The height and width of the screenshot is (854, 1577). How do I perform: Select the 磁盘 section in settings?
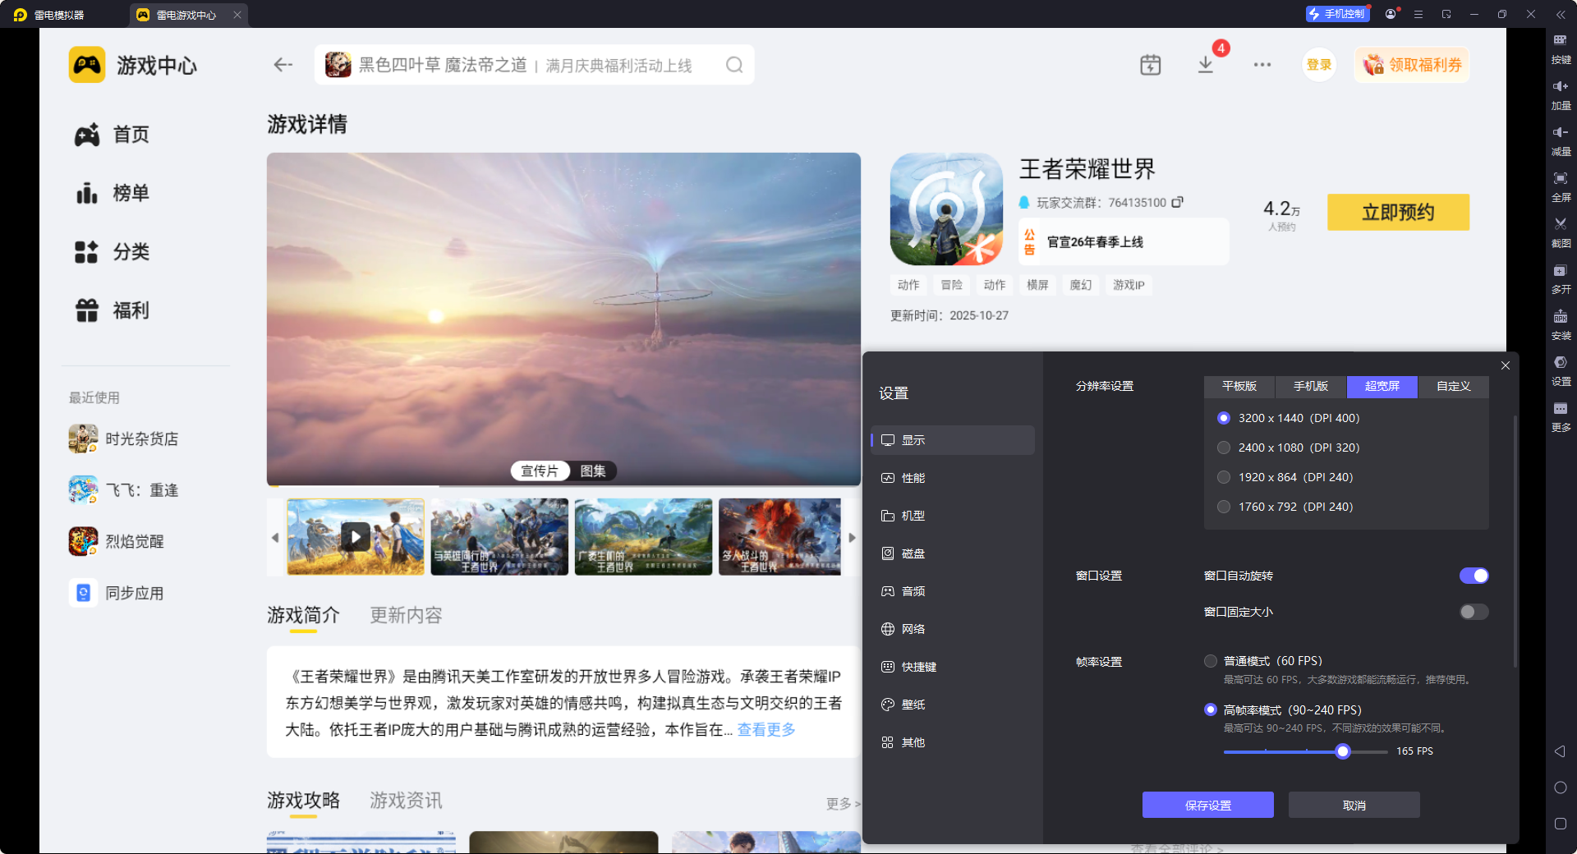[x=914, y=553]
